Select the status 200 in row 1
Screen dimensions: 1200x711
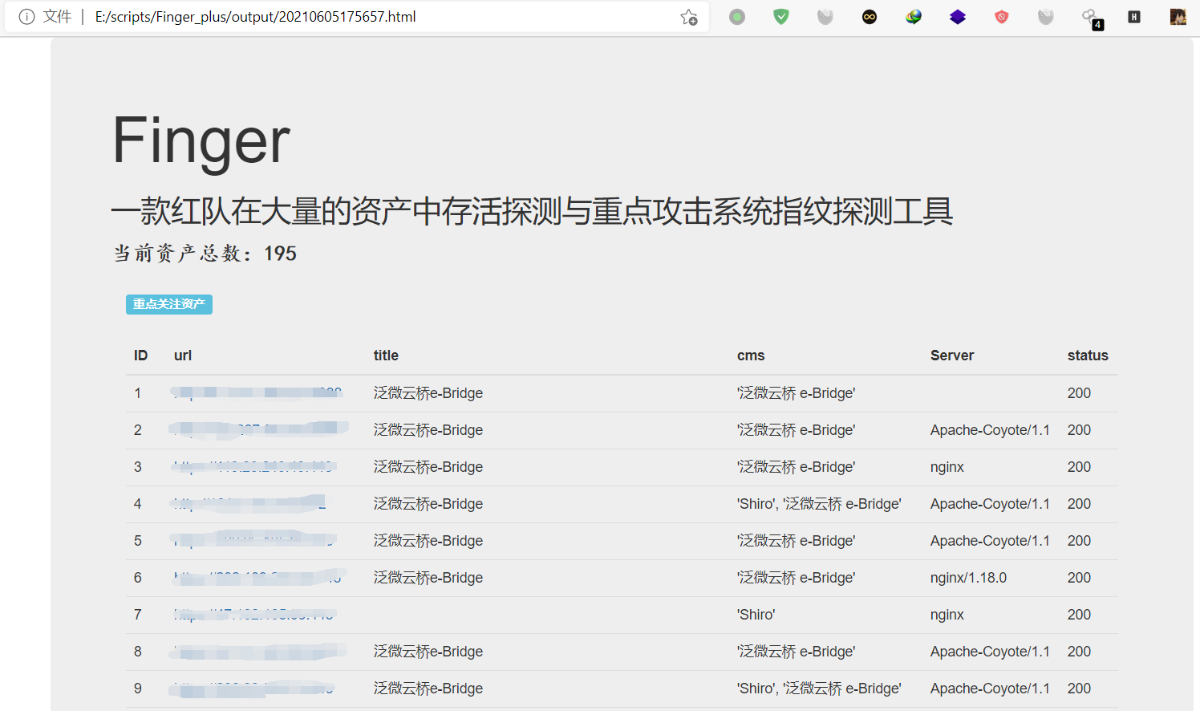[1079, 393]
